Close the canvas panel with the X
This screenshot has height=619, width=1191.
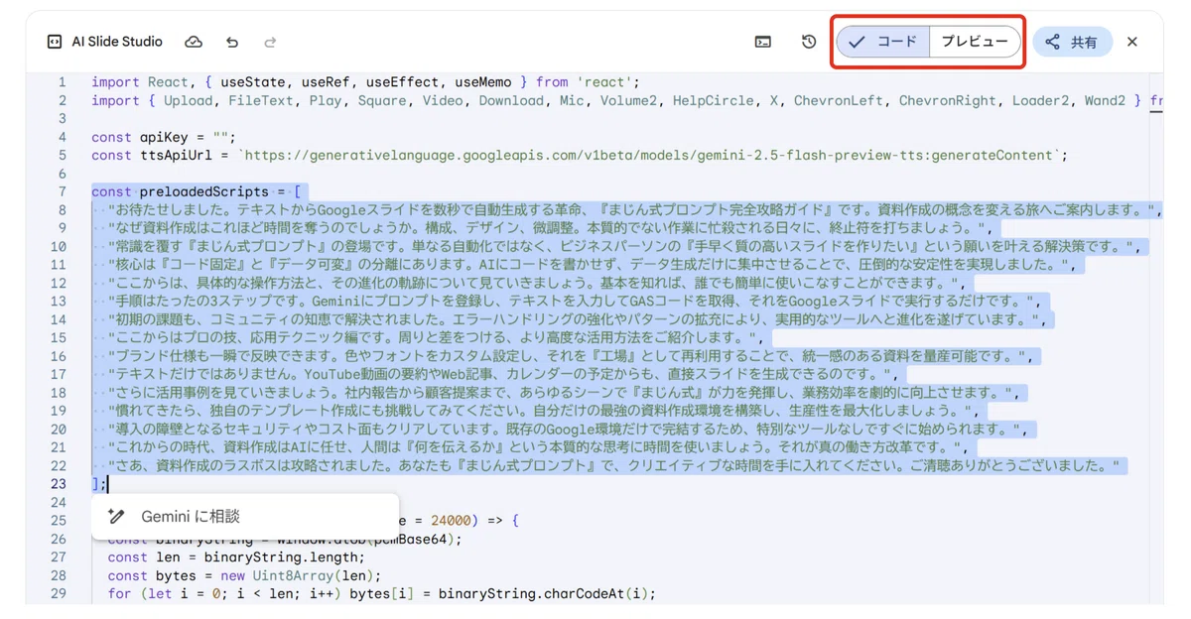point(1132,42)
